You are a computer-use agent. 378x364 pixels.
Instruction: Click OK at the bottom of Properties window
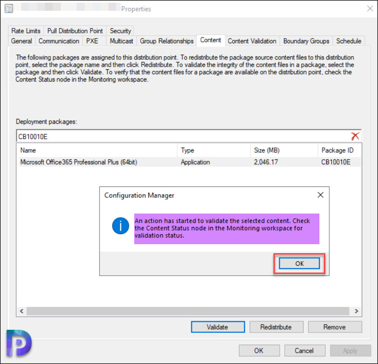[x=259, y=350]
